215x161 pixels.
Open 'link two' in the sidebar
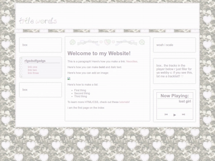[32, 70]
